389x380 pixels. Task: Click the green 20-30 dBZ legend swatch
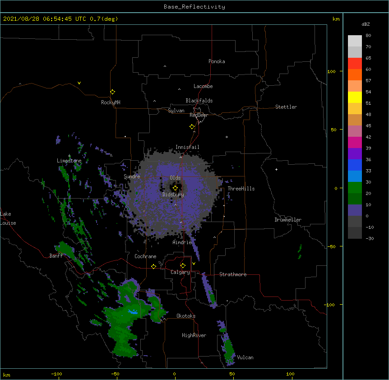coord(355,188)
